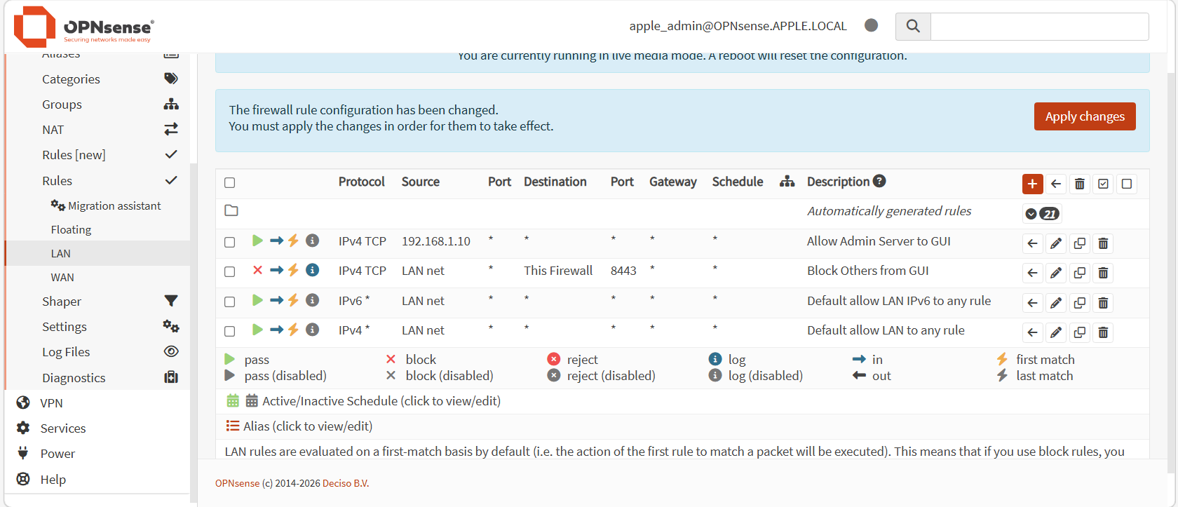Toggle log icon on Block Others from GUI

(313, 270)
